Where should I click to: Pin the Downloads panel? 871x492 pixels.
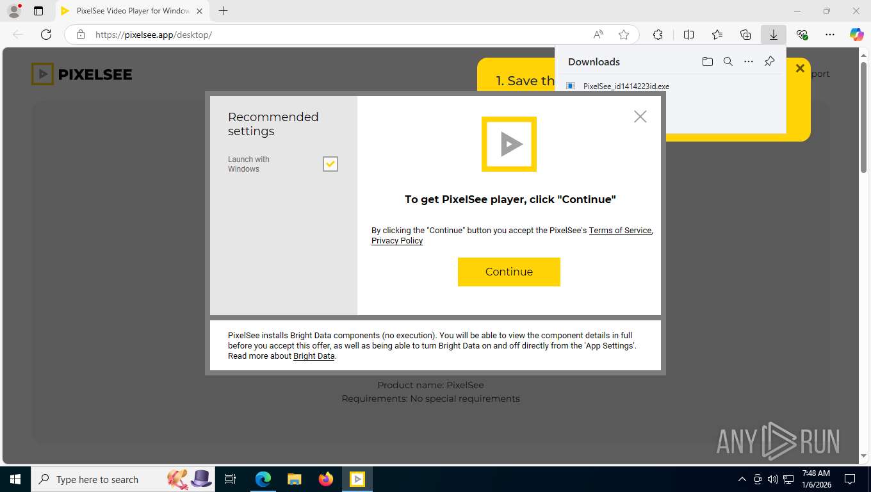point(770,61)
